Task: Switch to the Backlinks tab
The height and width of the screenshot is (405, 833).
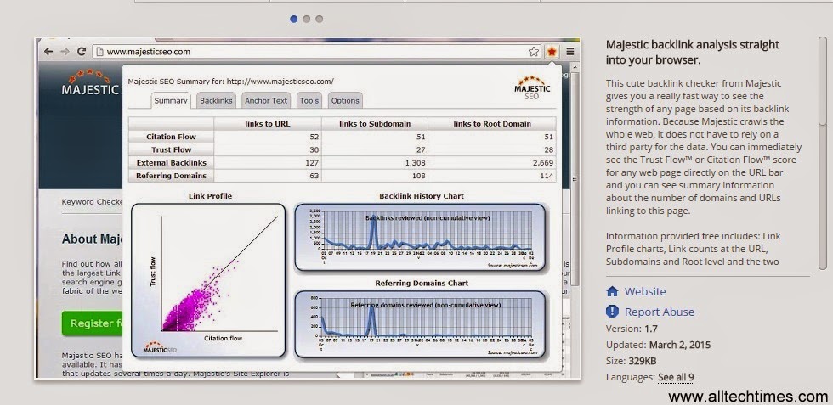Action: point(216,100)
